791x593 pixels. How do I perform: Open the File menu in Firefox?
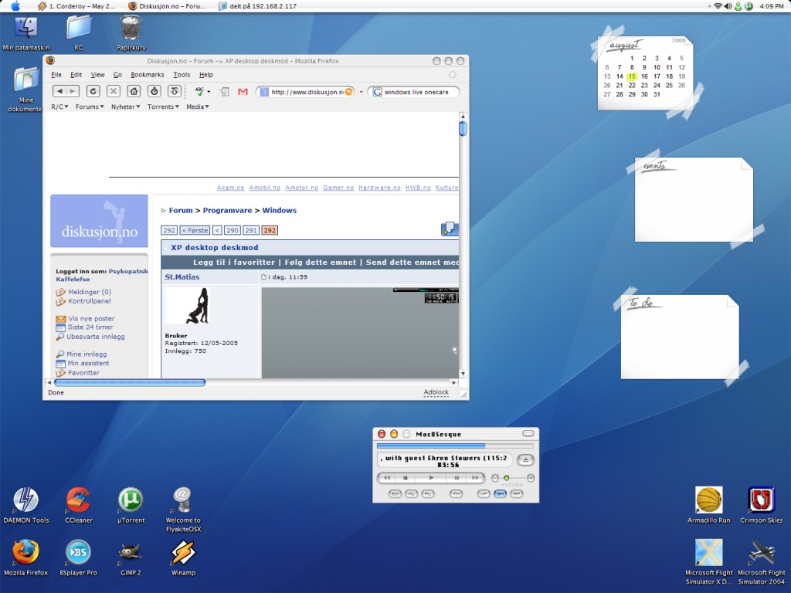56,75
